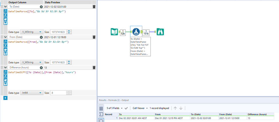Click into the DateTimeDiff expression editor
Screen dimensions: 279x122
click(52, 80)
